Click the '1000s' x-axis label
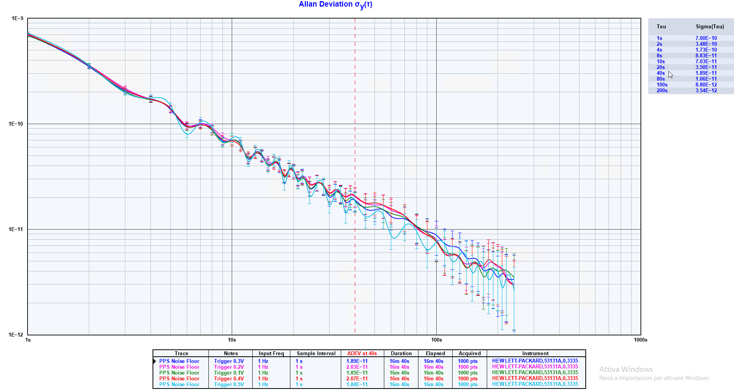The width and height of the screenshot is (734, 392). (640, 340)
